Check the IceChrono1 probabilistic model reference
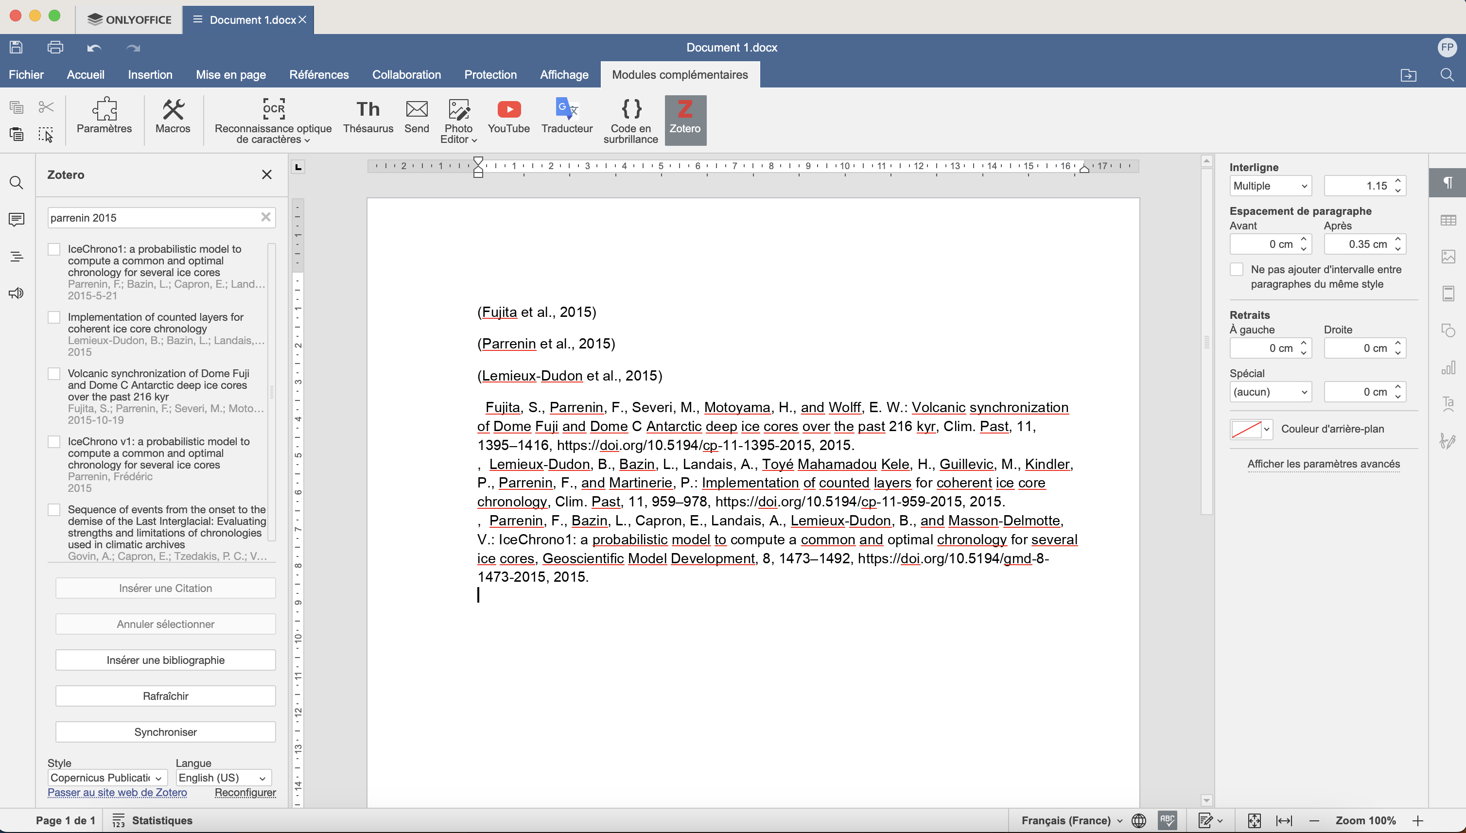The height and width of the screenshot is (833, 1466). tap(54, 249)
